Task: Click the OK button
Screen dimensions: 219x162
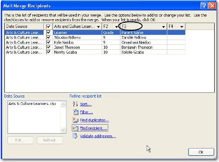Action: 201,152
